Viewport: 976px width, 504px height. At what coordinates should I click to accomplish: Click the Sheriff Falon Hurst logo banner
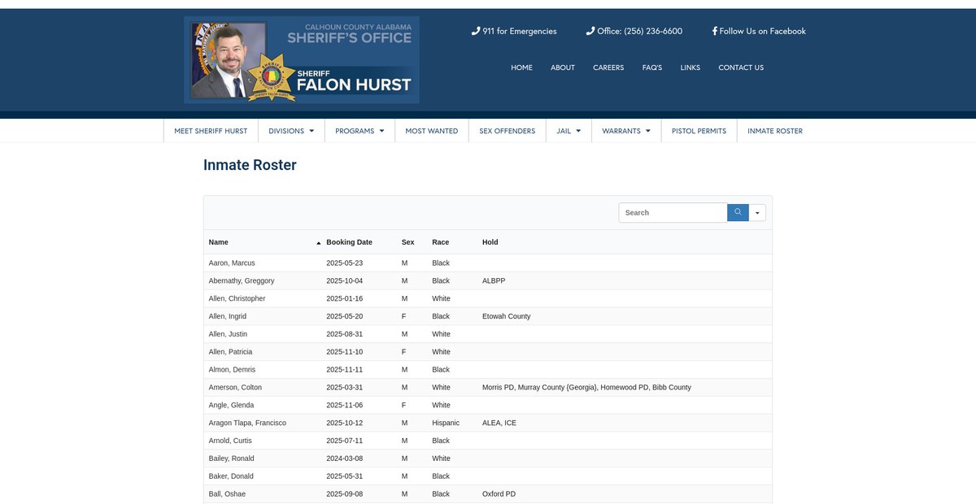302,59
